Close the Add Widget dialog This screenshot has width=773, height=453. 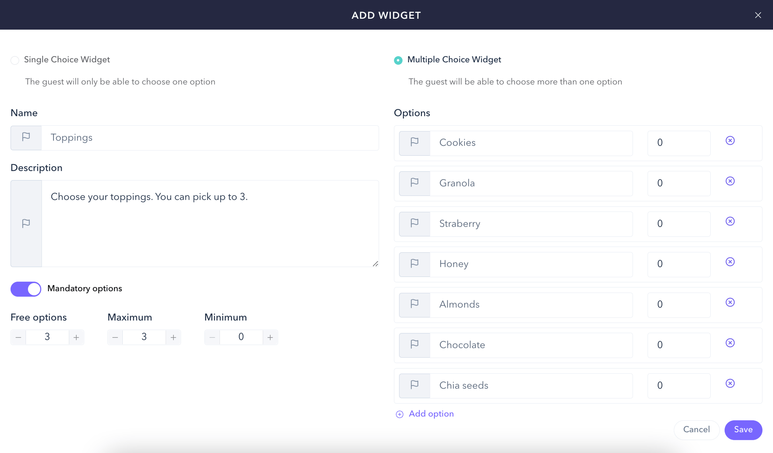[758, 15]
